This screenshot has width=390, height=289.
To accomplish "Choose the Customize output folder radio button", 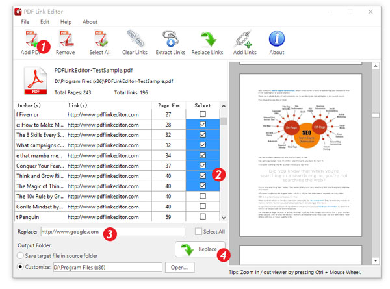I will point(21,266).
